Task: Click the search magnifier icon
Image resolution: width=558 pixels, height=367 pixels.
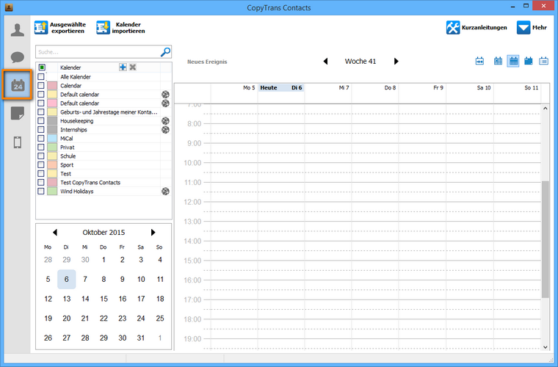Action: (x=165, y=52)
